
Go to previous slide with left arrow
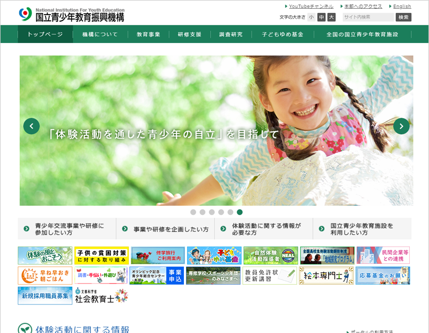pyautogui.click(x=32, y=126)
